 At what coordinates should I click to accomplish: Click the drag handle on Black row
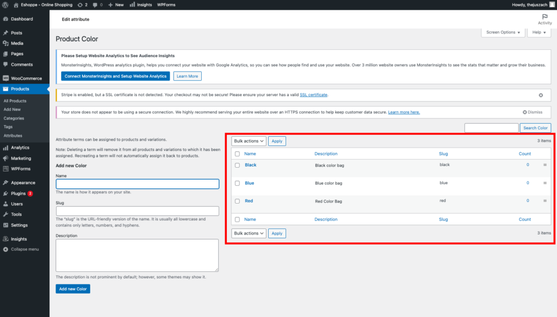pos(545,165)
